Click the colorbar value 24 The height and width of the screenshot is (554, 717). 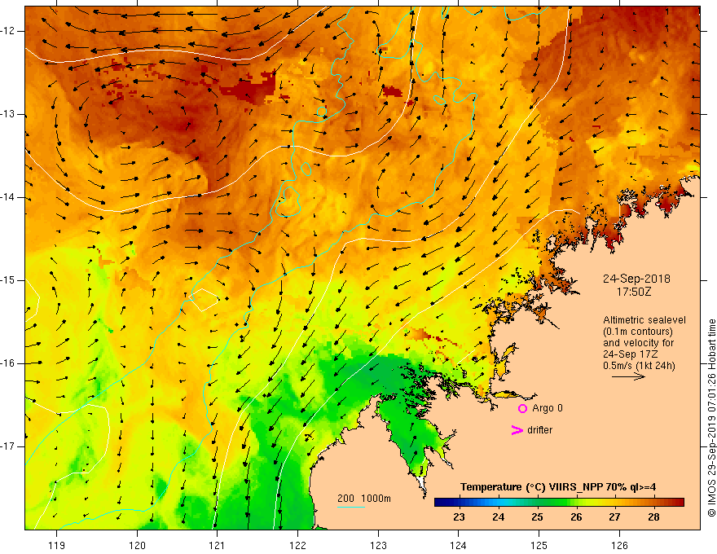pos(498,517)
